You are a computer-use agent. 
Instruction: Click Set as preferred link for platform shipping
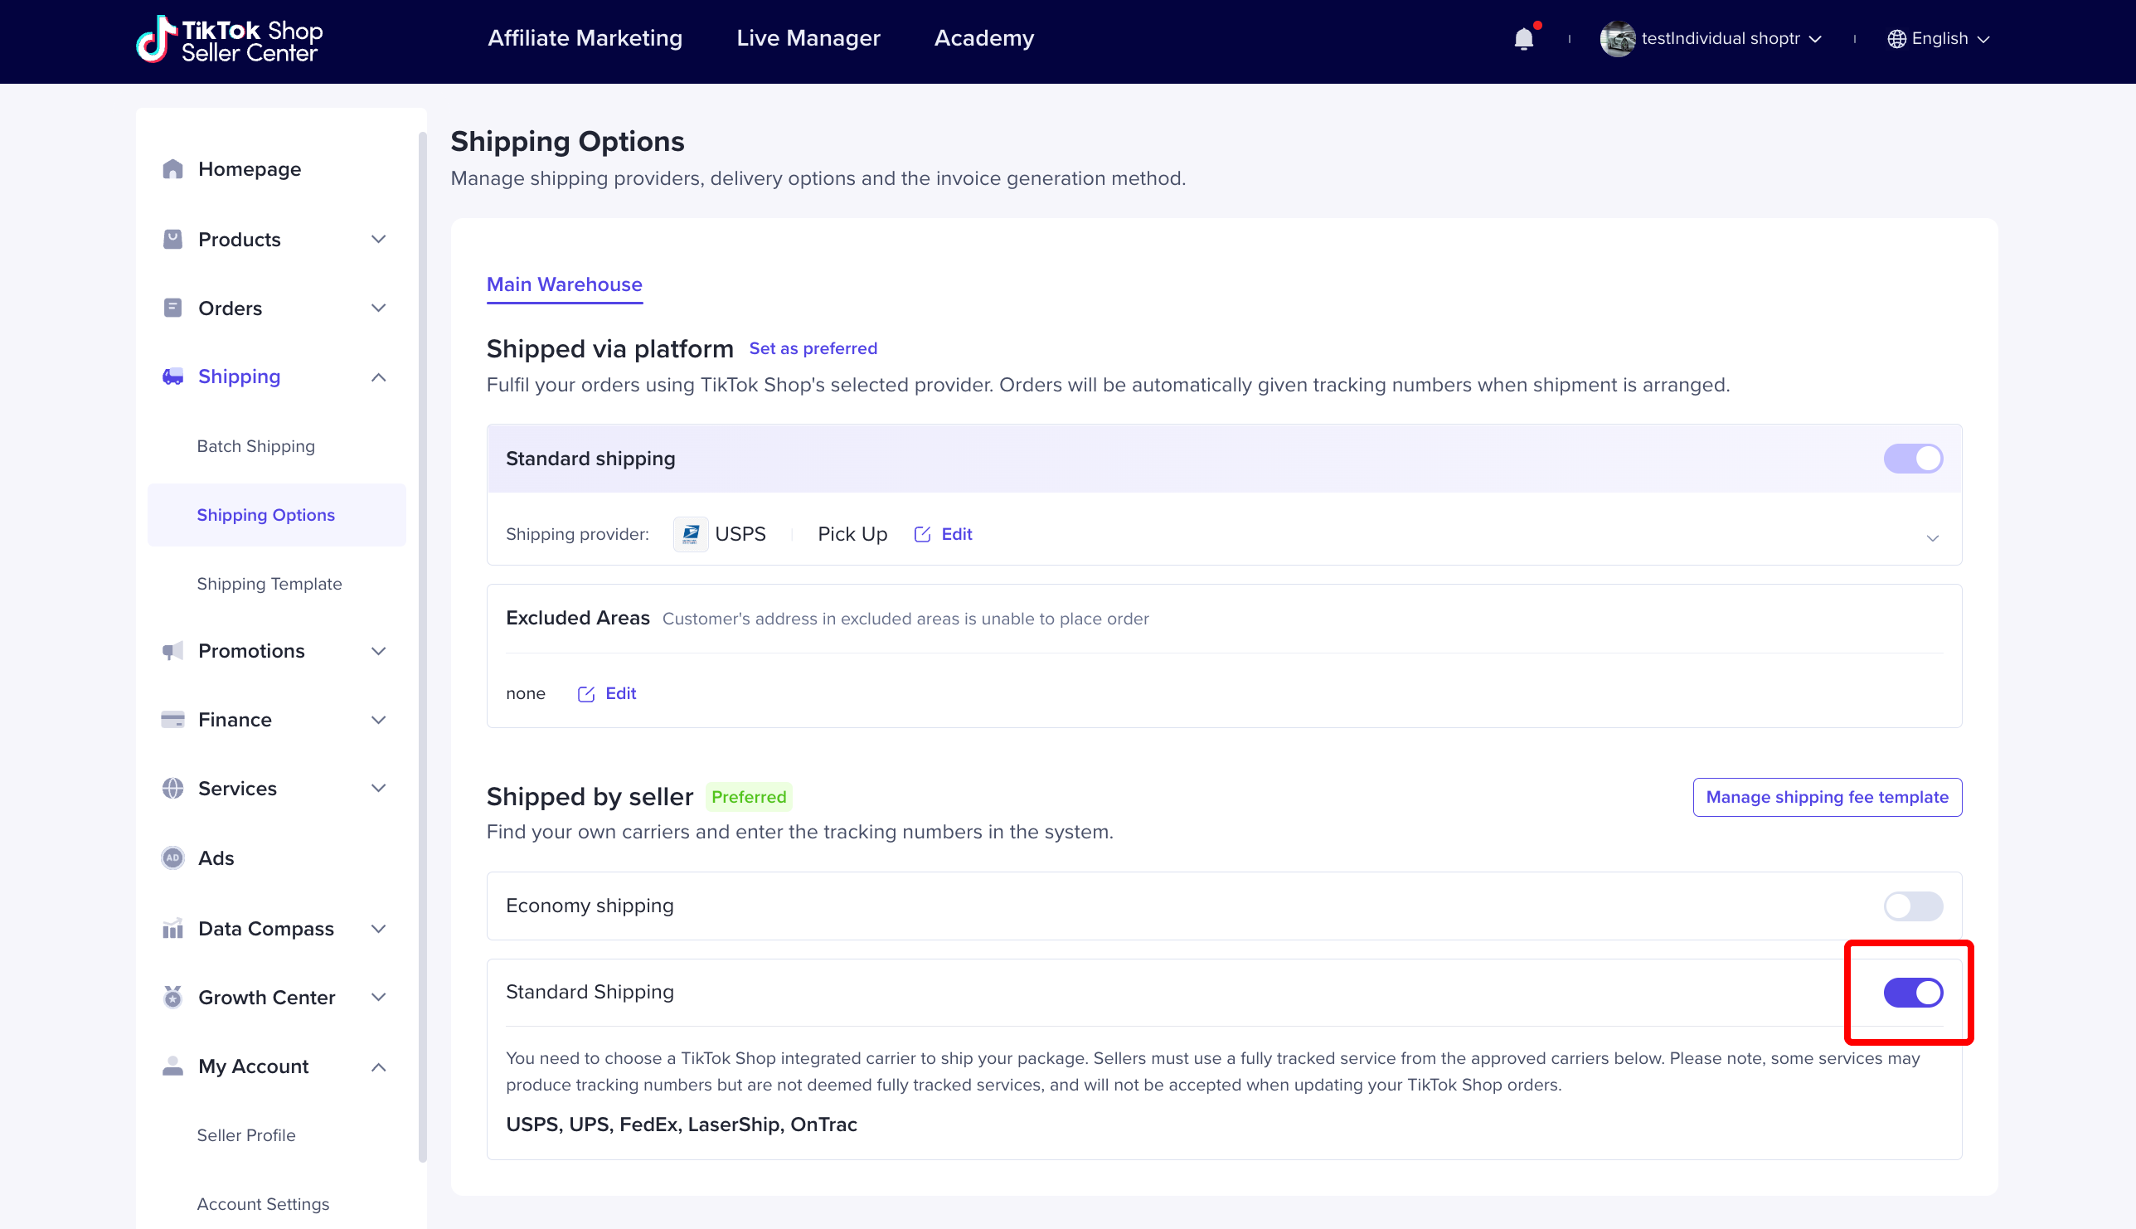[x=813, y=347]
